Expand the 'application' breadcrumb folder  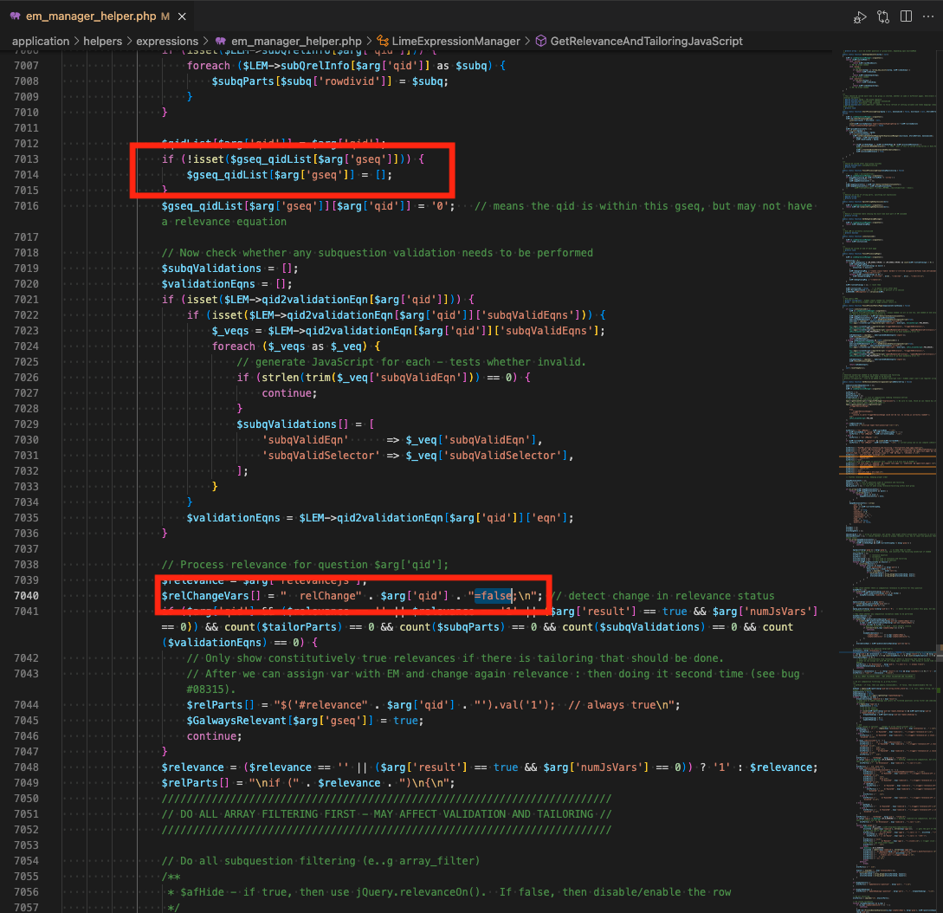40,41
